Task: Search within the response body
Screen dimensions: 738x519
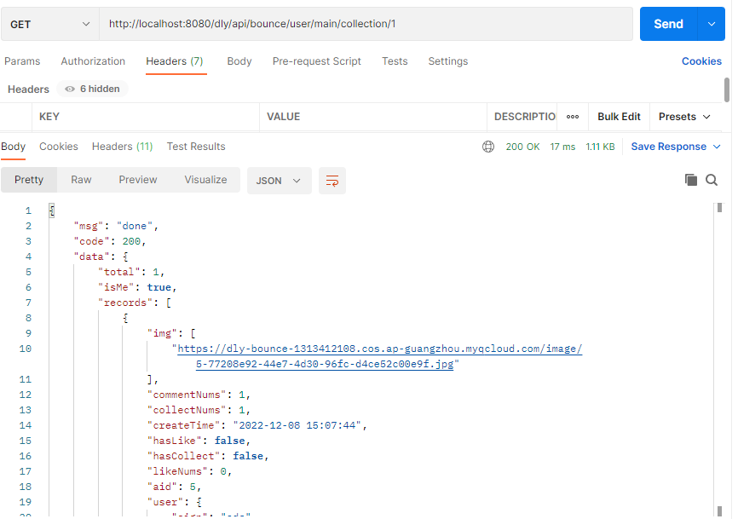Action: (712, 180)
